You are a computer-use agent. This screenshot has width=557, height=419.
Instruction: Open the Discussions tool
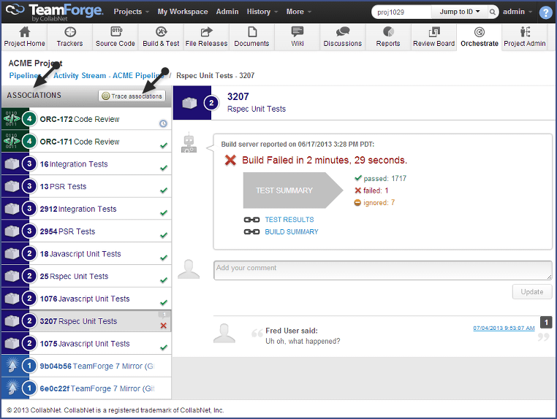342,37
